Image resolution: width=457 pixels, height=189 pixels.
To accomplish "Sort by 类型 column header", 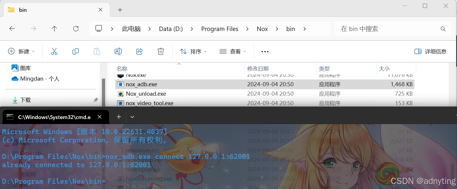I will tap(324, 69).
